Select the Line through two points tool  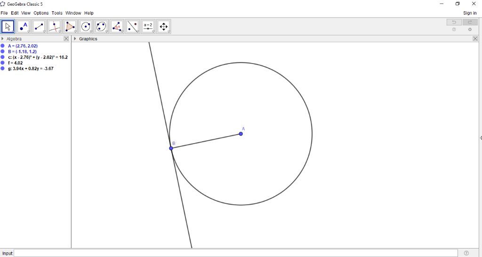[39, 27]
